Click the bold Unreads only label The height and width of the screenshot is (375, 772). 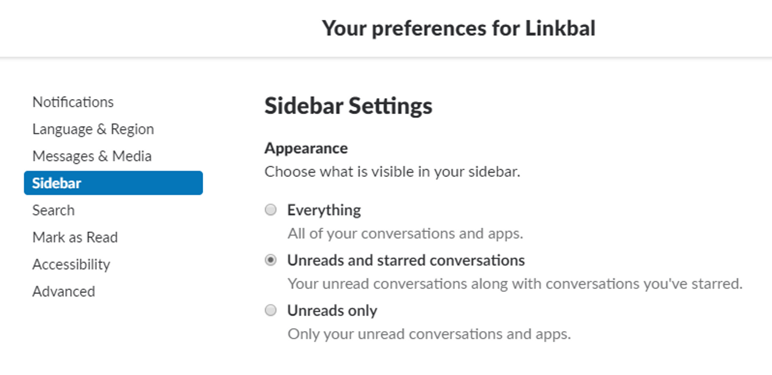click(x=332, y=311)
